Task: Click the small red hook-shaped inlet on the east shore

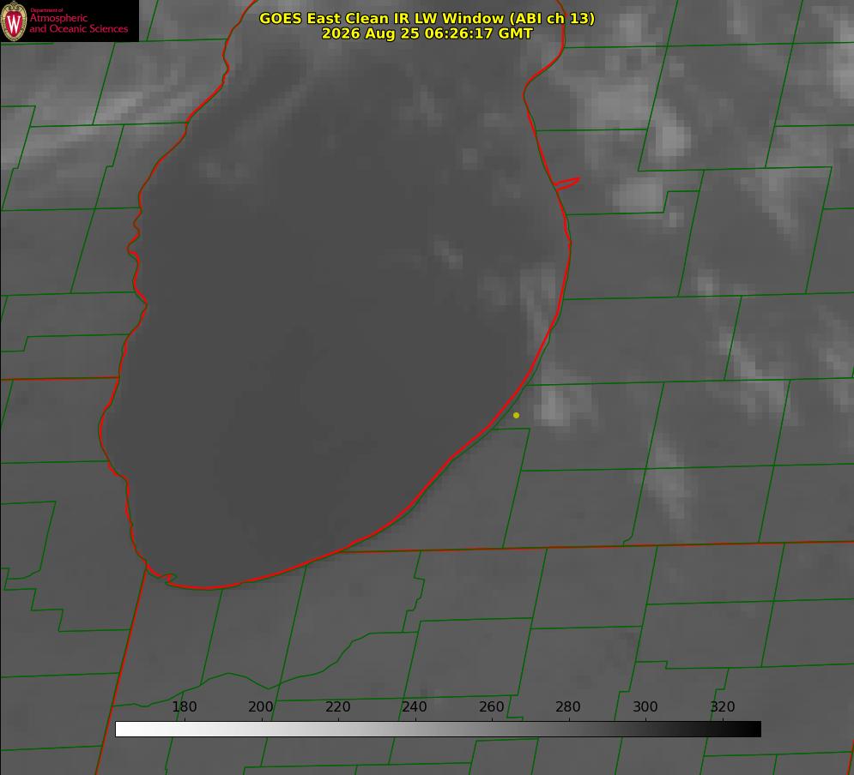Action: click(566, 183)
